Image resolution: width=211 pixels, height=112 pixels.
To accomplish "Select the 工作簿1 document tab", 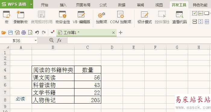I will pos(87,33).
